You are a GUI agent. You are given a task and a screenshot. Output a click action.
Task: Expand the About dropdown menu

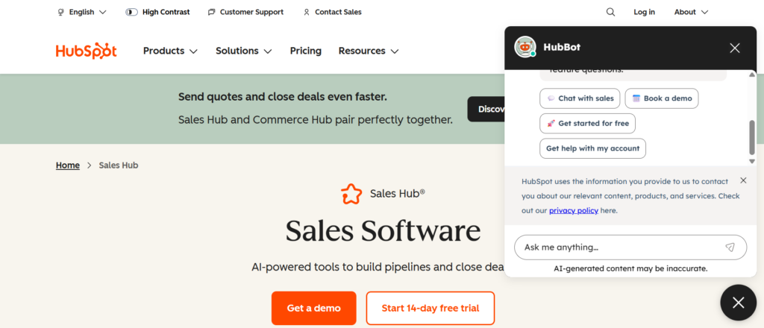tap(691, 12)
